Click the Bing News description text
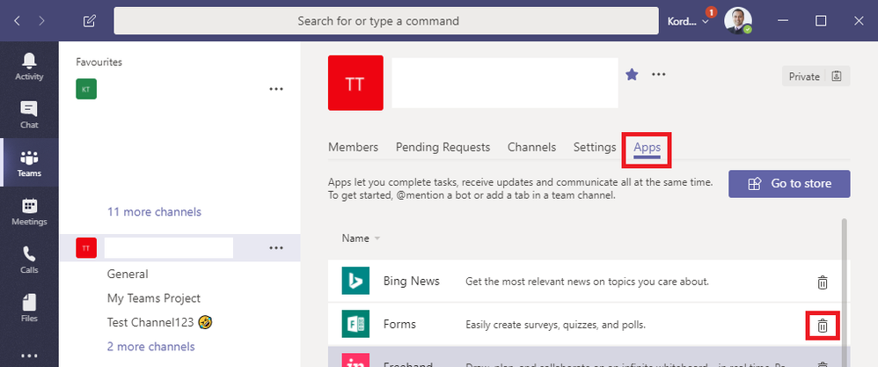 click(588, 282)
